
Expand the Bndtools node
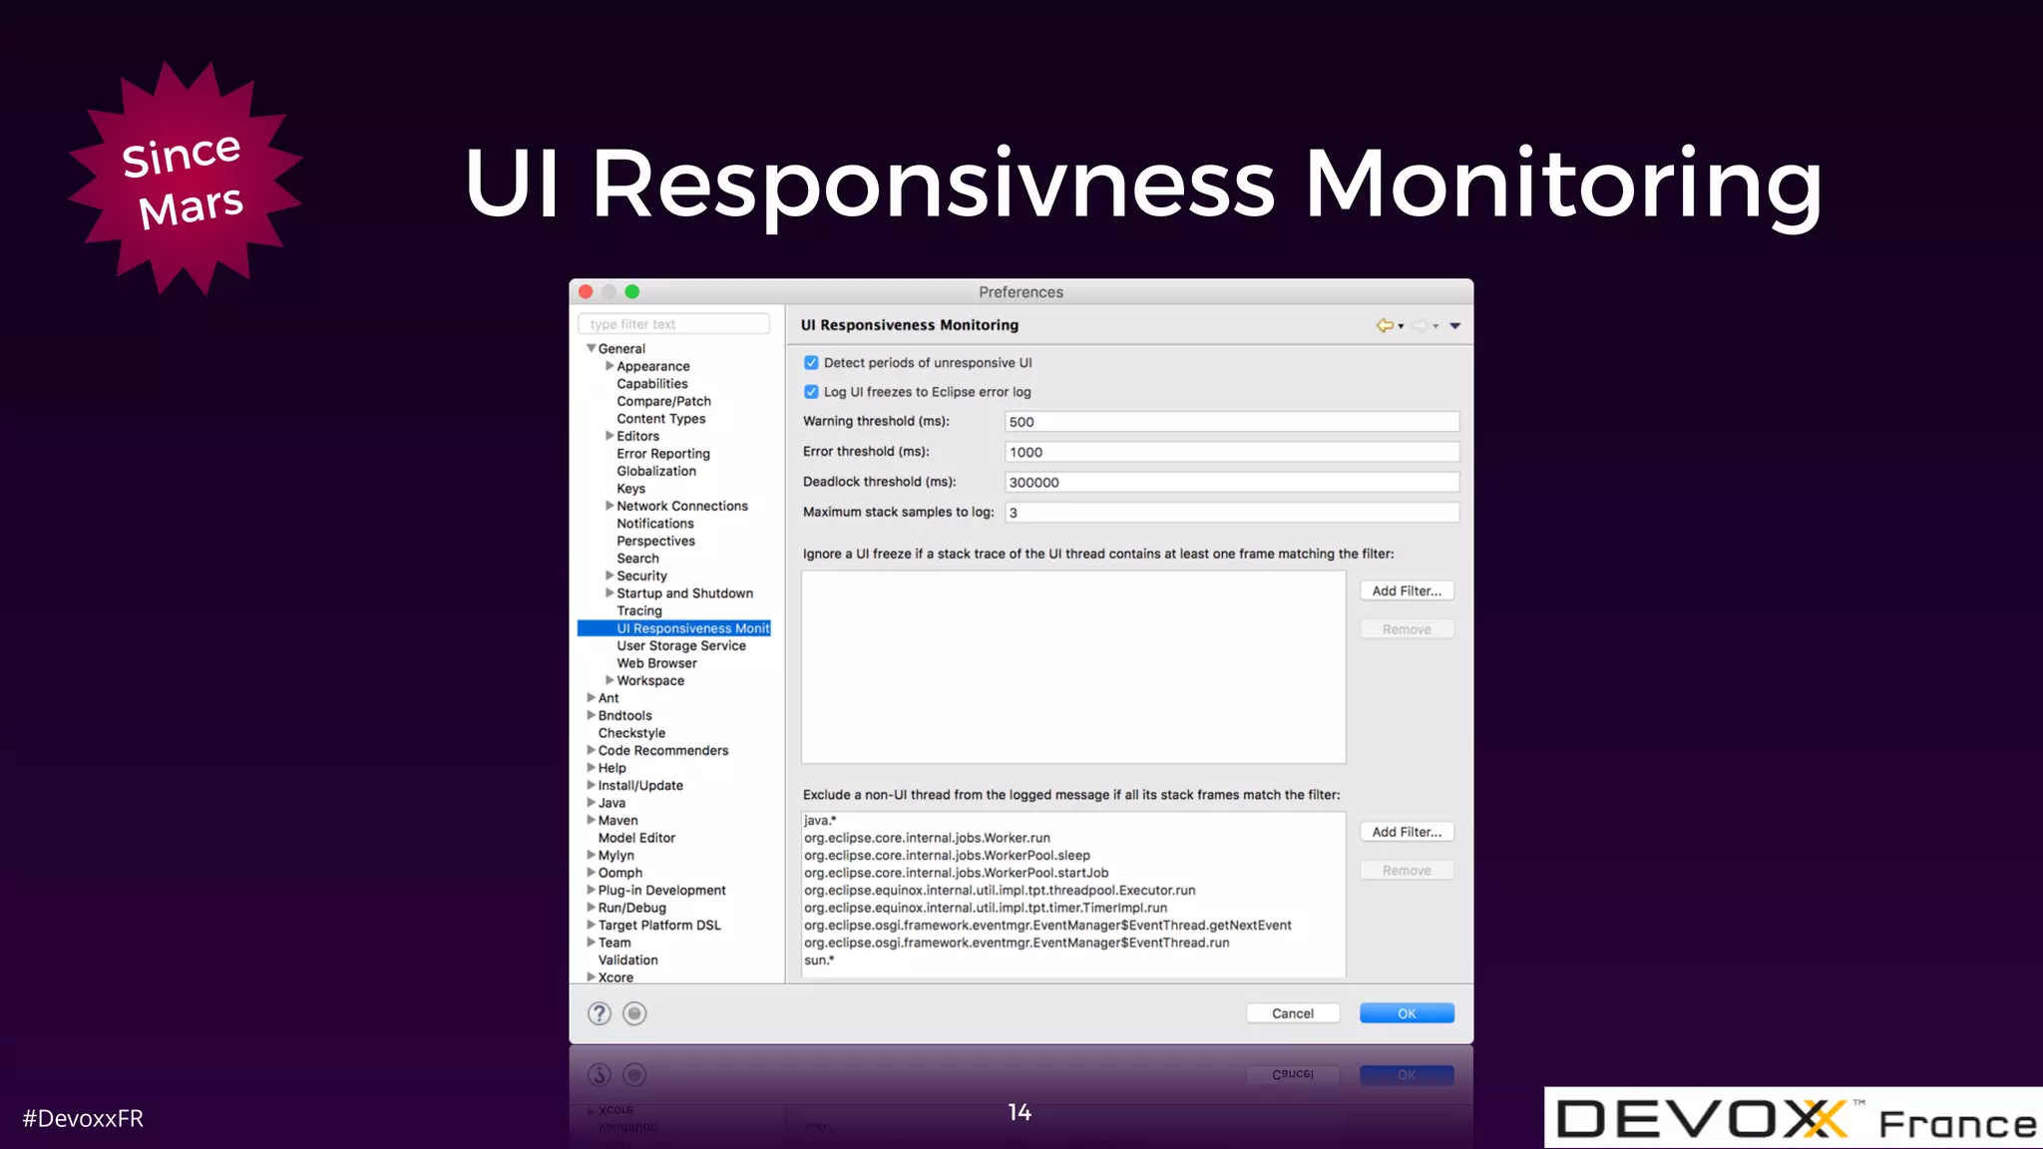(x=592, y=715)
